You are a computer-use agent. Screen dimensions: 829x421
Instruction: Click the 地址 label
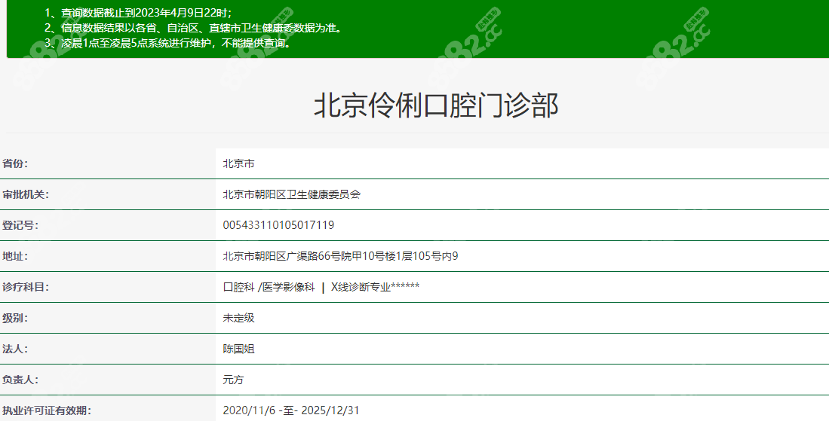click(x=15, y=256)
